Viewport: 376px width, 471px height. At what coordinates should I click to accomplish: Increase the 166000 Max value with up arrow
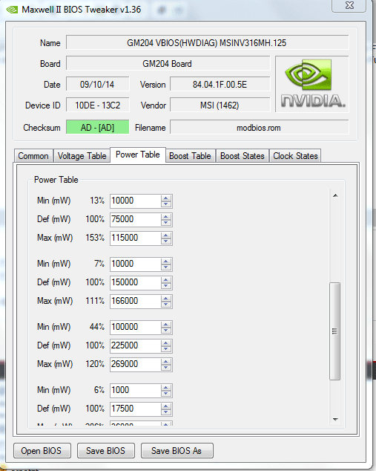pyautogui.click(x=166, y=298)
